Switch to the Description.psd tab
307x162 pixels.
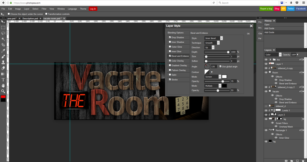(x=30, y=18)
